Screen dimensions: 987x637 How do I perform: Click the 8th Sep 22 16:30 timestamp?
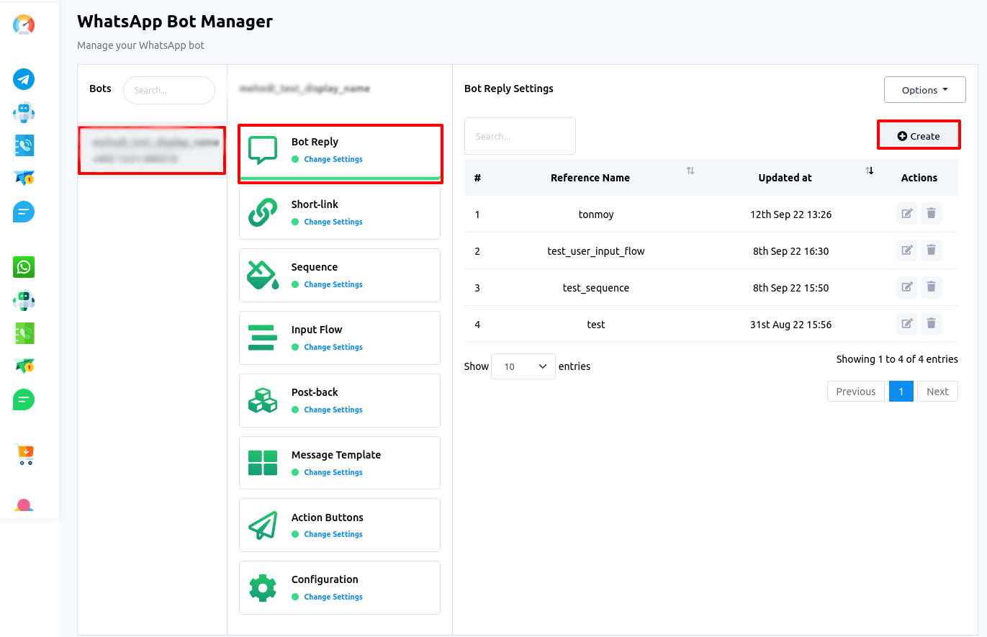point(791,251)
